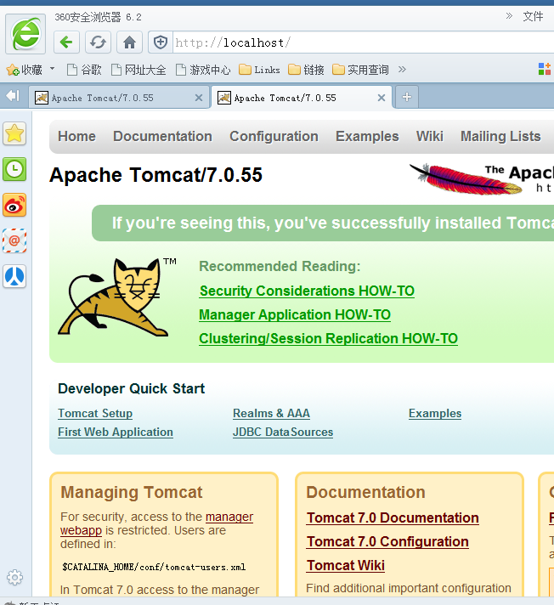Open the 链接 bookmark folder

[307, 70]
